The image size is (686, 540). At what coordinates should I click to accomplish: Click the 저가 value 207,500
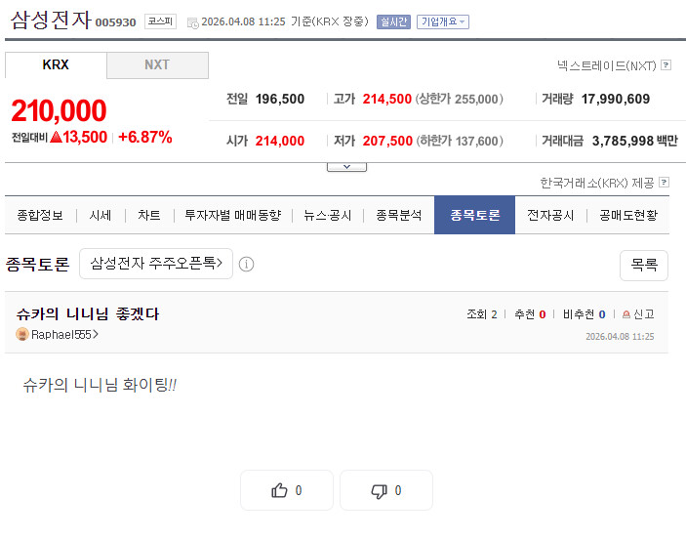[x=387, y=141]
